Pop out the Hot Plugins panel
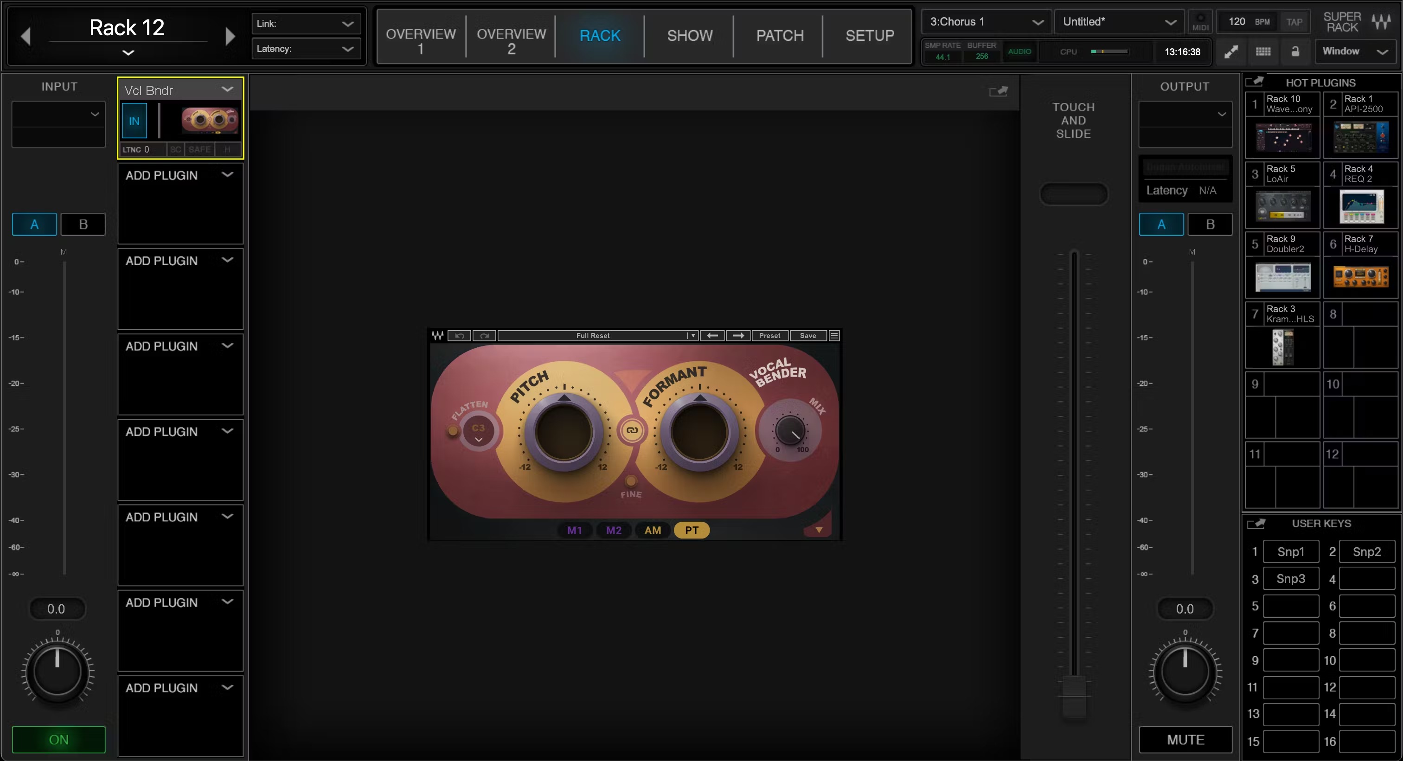This screenshot has width=1403, height=761. (x=1255, y=82)
